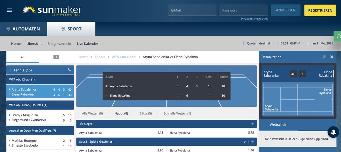The height and width of the screenshot is (152, 341).
Task: Open the date dropdown Jan 11
Action: coord(322,43)
